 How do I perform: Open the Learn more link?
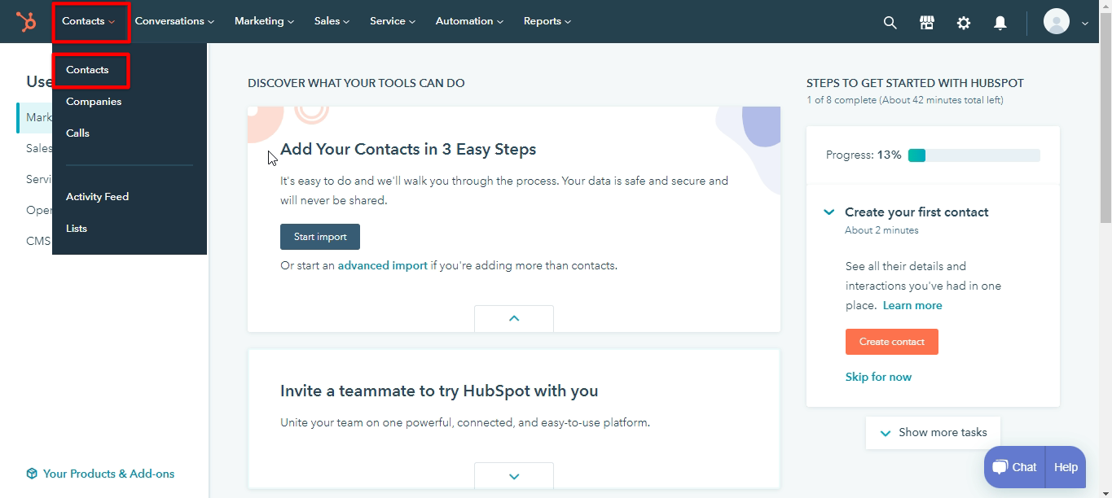(x=912, y=305)
